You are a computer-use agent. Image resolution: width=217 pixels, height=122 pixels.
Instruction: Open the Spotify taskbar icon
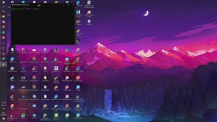point(3,33)
